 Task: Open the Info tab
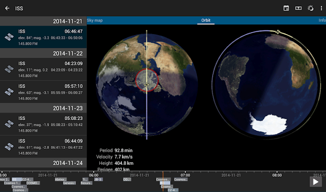(322, 20)
